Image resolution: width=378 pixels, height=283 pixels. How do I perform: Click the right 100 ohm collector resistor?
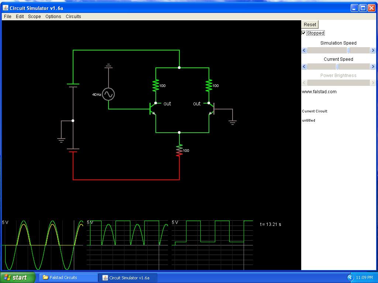(209, 85)
